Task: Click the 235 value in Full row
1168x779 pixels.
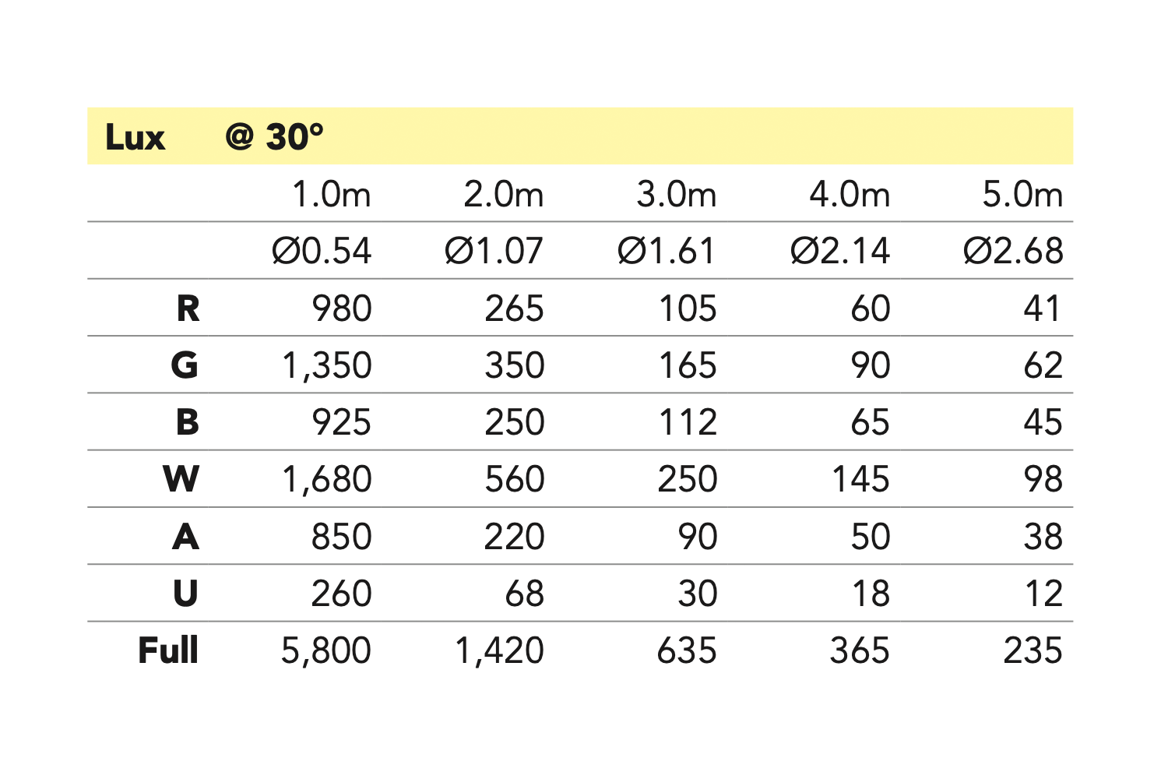Action: click(1033, 650)
